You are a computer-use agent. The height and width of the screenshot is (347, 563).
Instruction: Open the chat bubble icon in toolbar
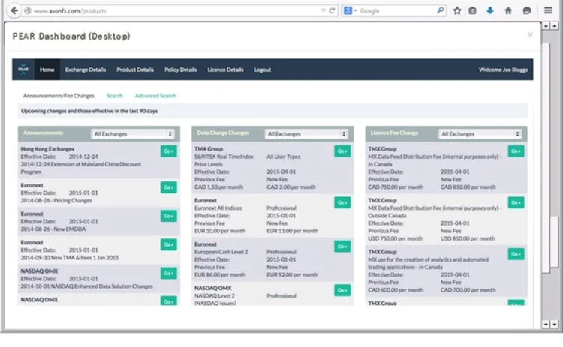[527, 10]
